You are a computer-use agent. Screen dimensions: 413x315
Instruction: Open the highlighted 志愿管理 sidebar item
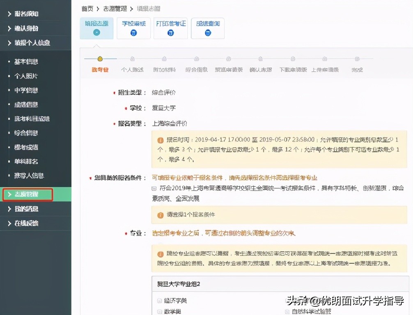click(x=28, y=194)
